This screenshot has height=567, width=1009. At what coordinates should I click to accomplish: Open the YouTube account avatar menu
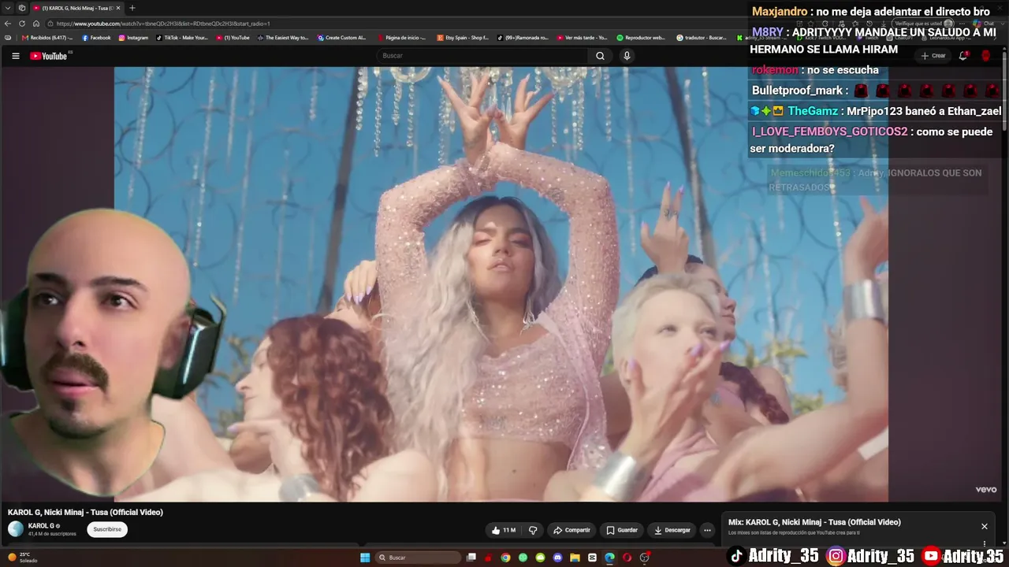click(x=985, y=56)
